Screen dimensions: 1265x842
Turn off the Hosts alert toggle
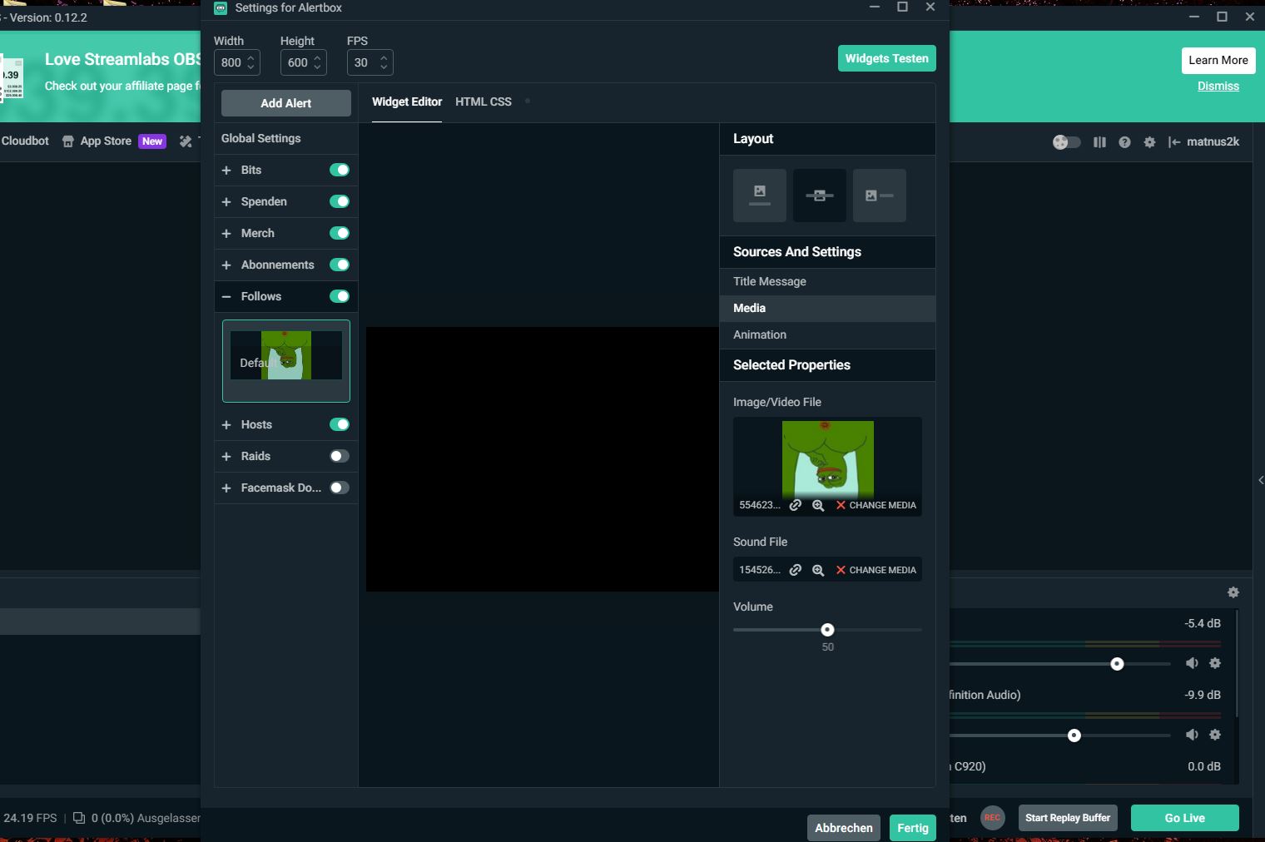[339, 424]
